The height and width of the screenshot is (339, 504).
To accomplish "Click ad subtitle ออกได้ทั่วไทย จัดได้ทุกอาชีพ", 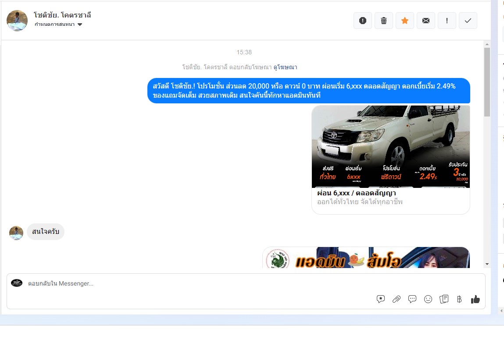I will coord(360,202).
